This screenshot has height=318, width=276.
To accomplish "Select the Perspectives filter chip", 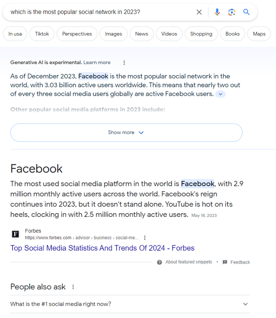I will click(x=77, y=34).
